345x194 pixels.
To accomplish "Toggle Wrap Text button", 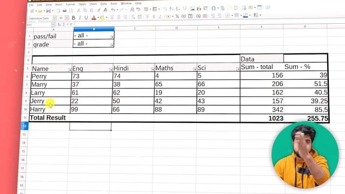I will pyautogui.click(x=133, y=17).
